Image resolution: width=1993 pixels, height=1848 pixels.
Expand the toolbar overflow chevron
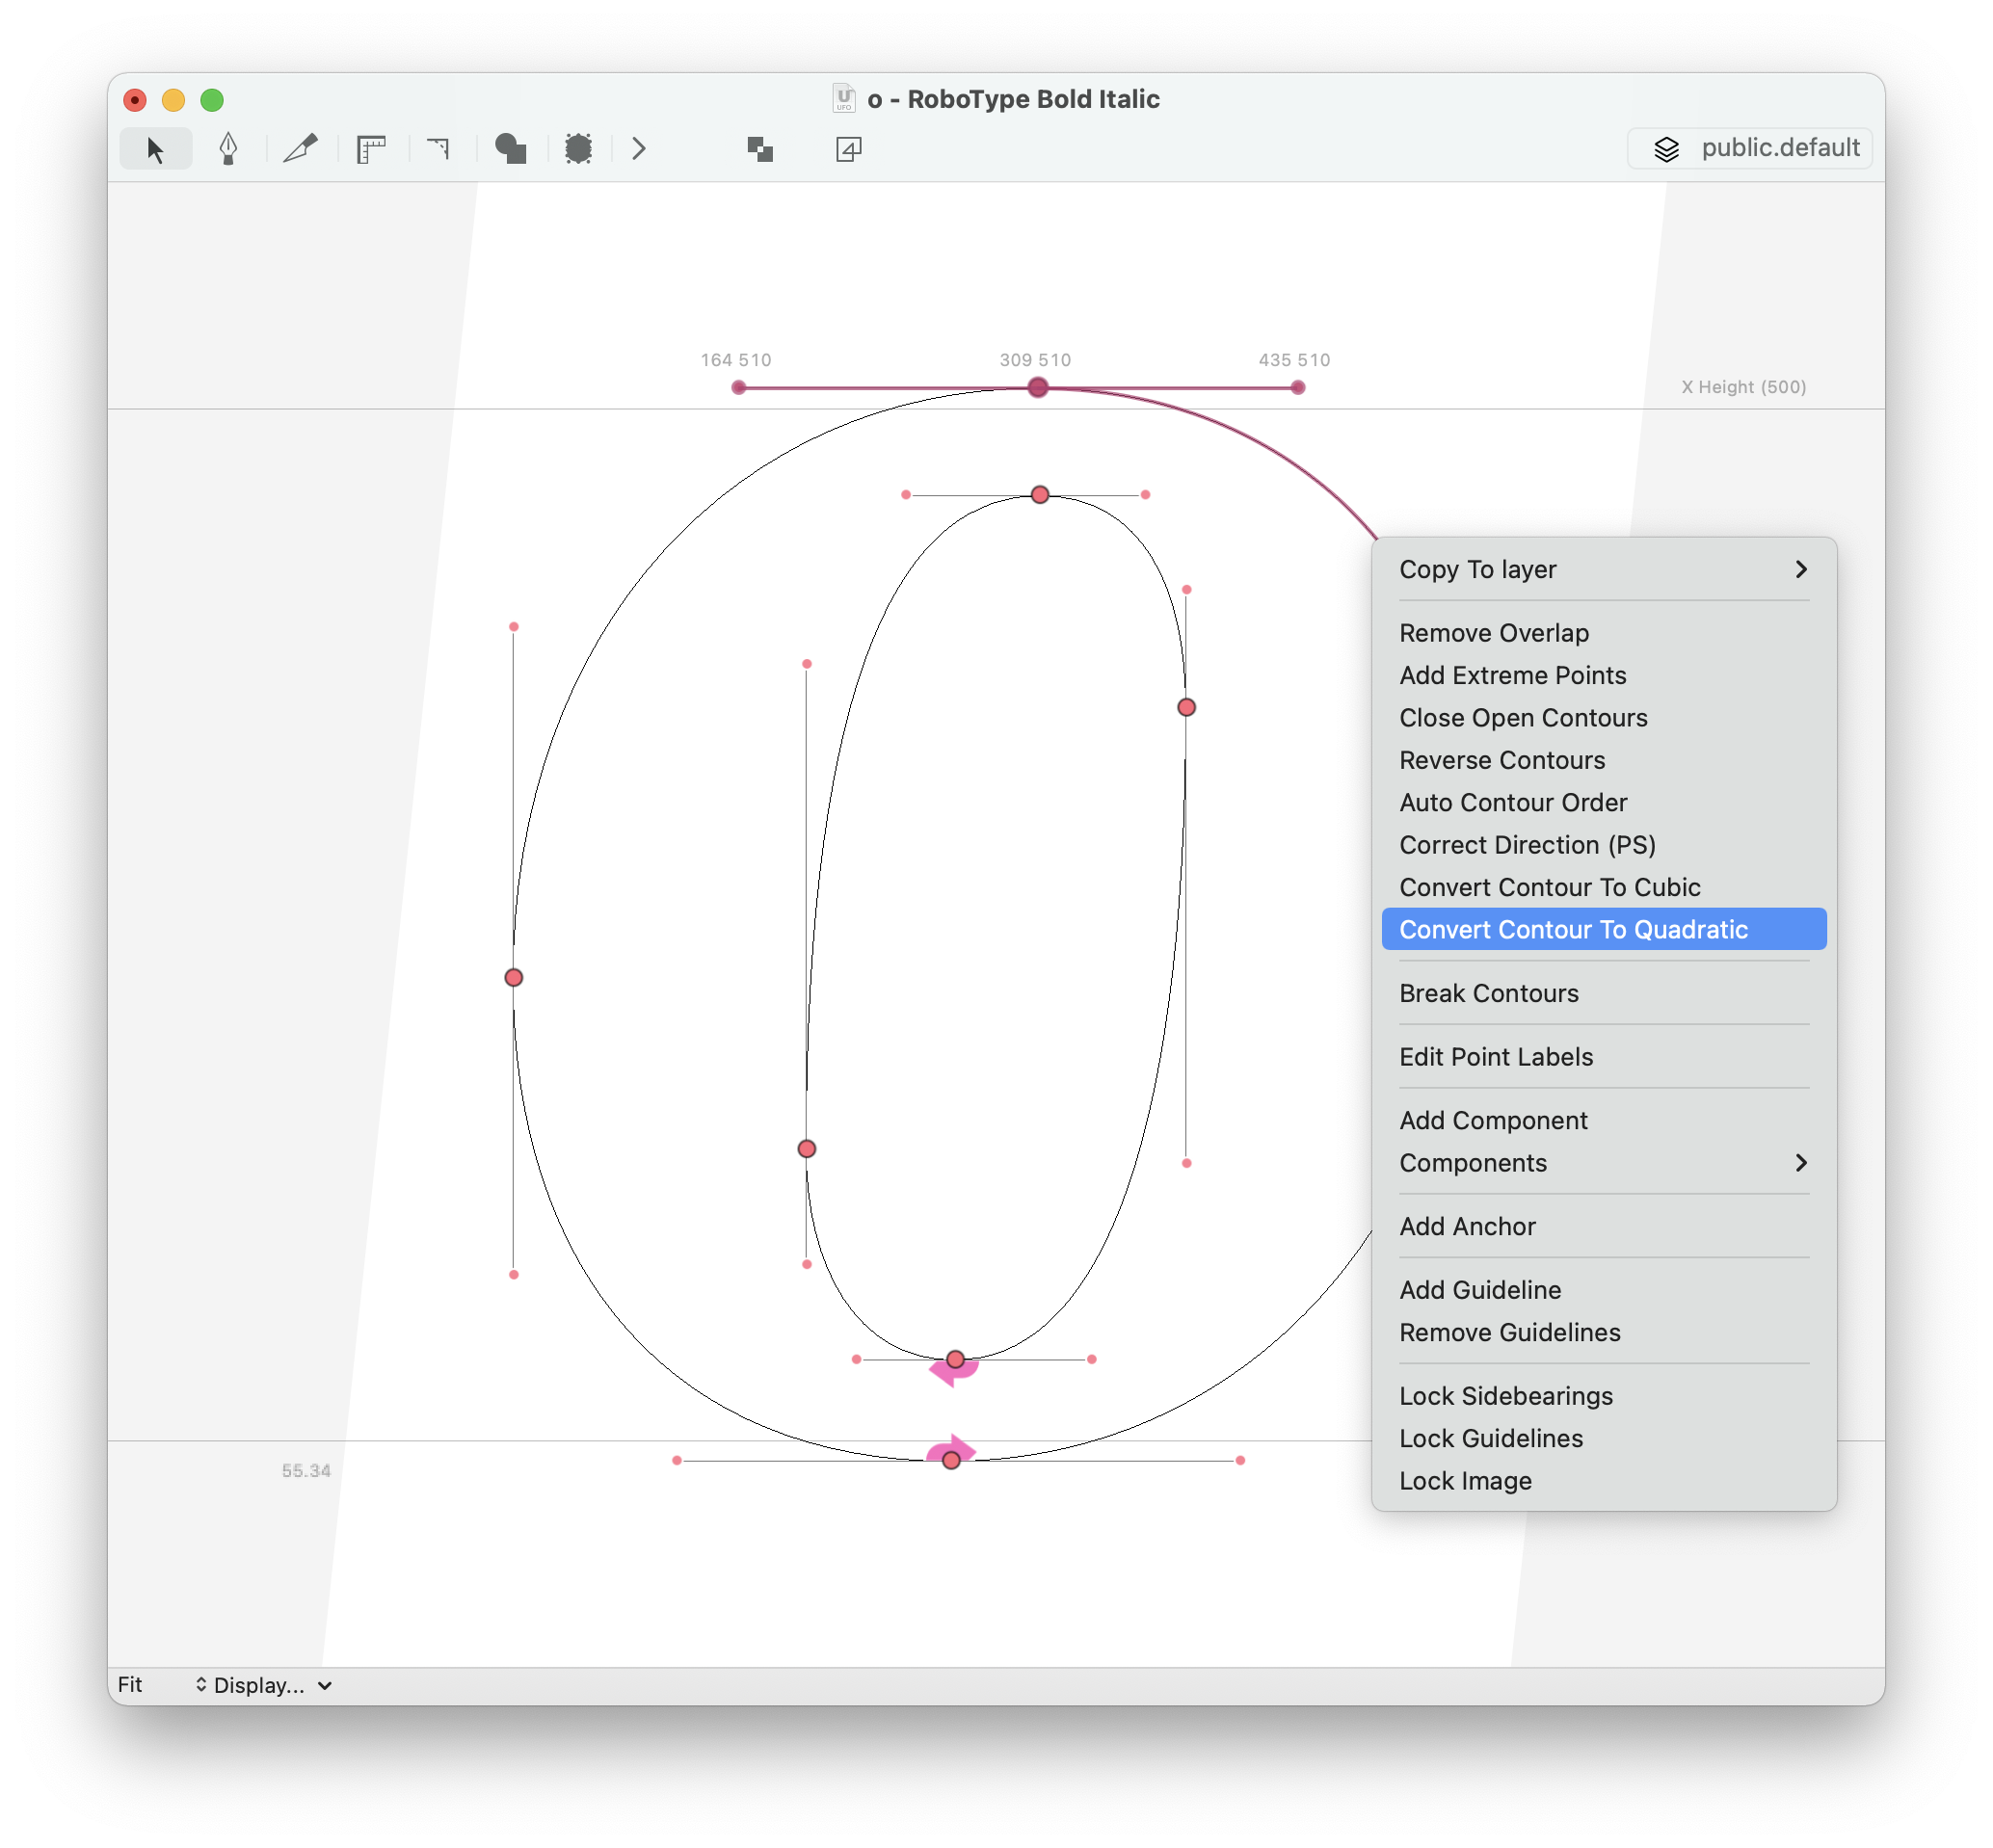click(x=638, y=149)
